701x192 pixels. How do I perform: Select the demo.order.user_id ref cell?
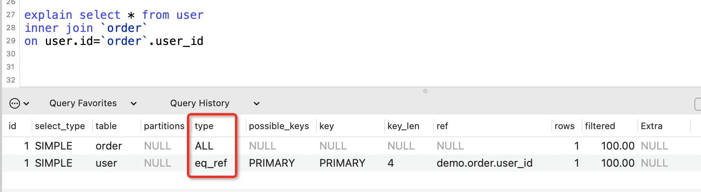pos(485,163)
